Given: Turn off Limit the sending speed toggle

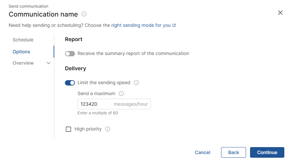Looking at the screenshot, I should pyautogui.click(x=70, y=83).
